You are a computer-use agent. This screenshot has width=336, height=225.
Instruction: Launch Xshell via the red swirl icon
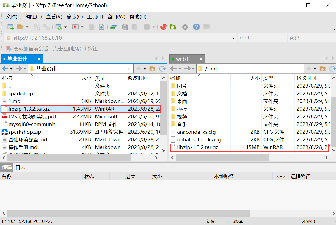pos(163,27)
